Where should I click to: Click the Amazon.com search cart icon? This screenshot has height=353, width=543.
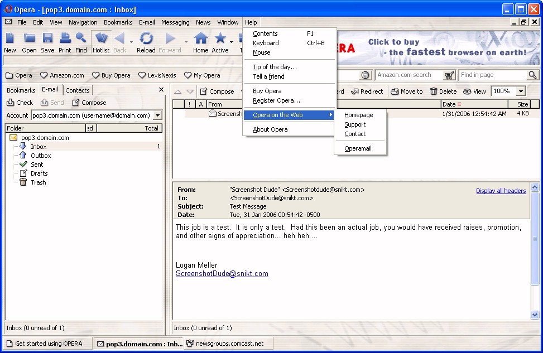pos(449,75)
